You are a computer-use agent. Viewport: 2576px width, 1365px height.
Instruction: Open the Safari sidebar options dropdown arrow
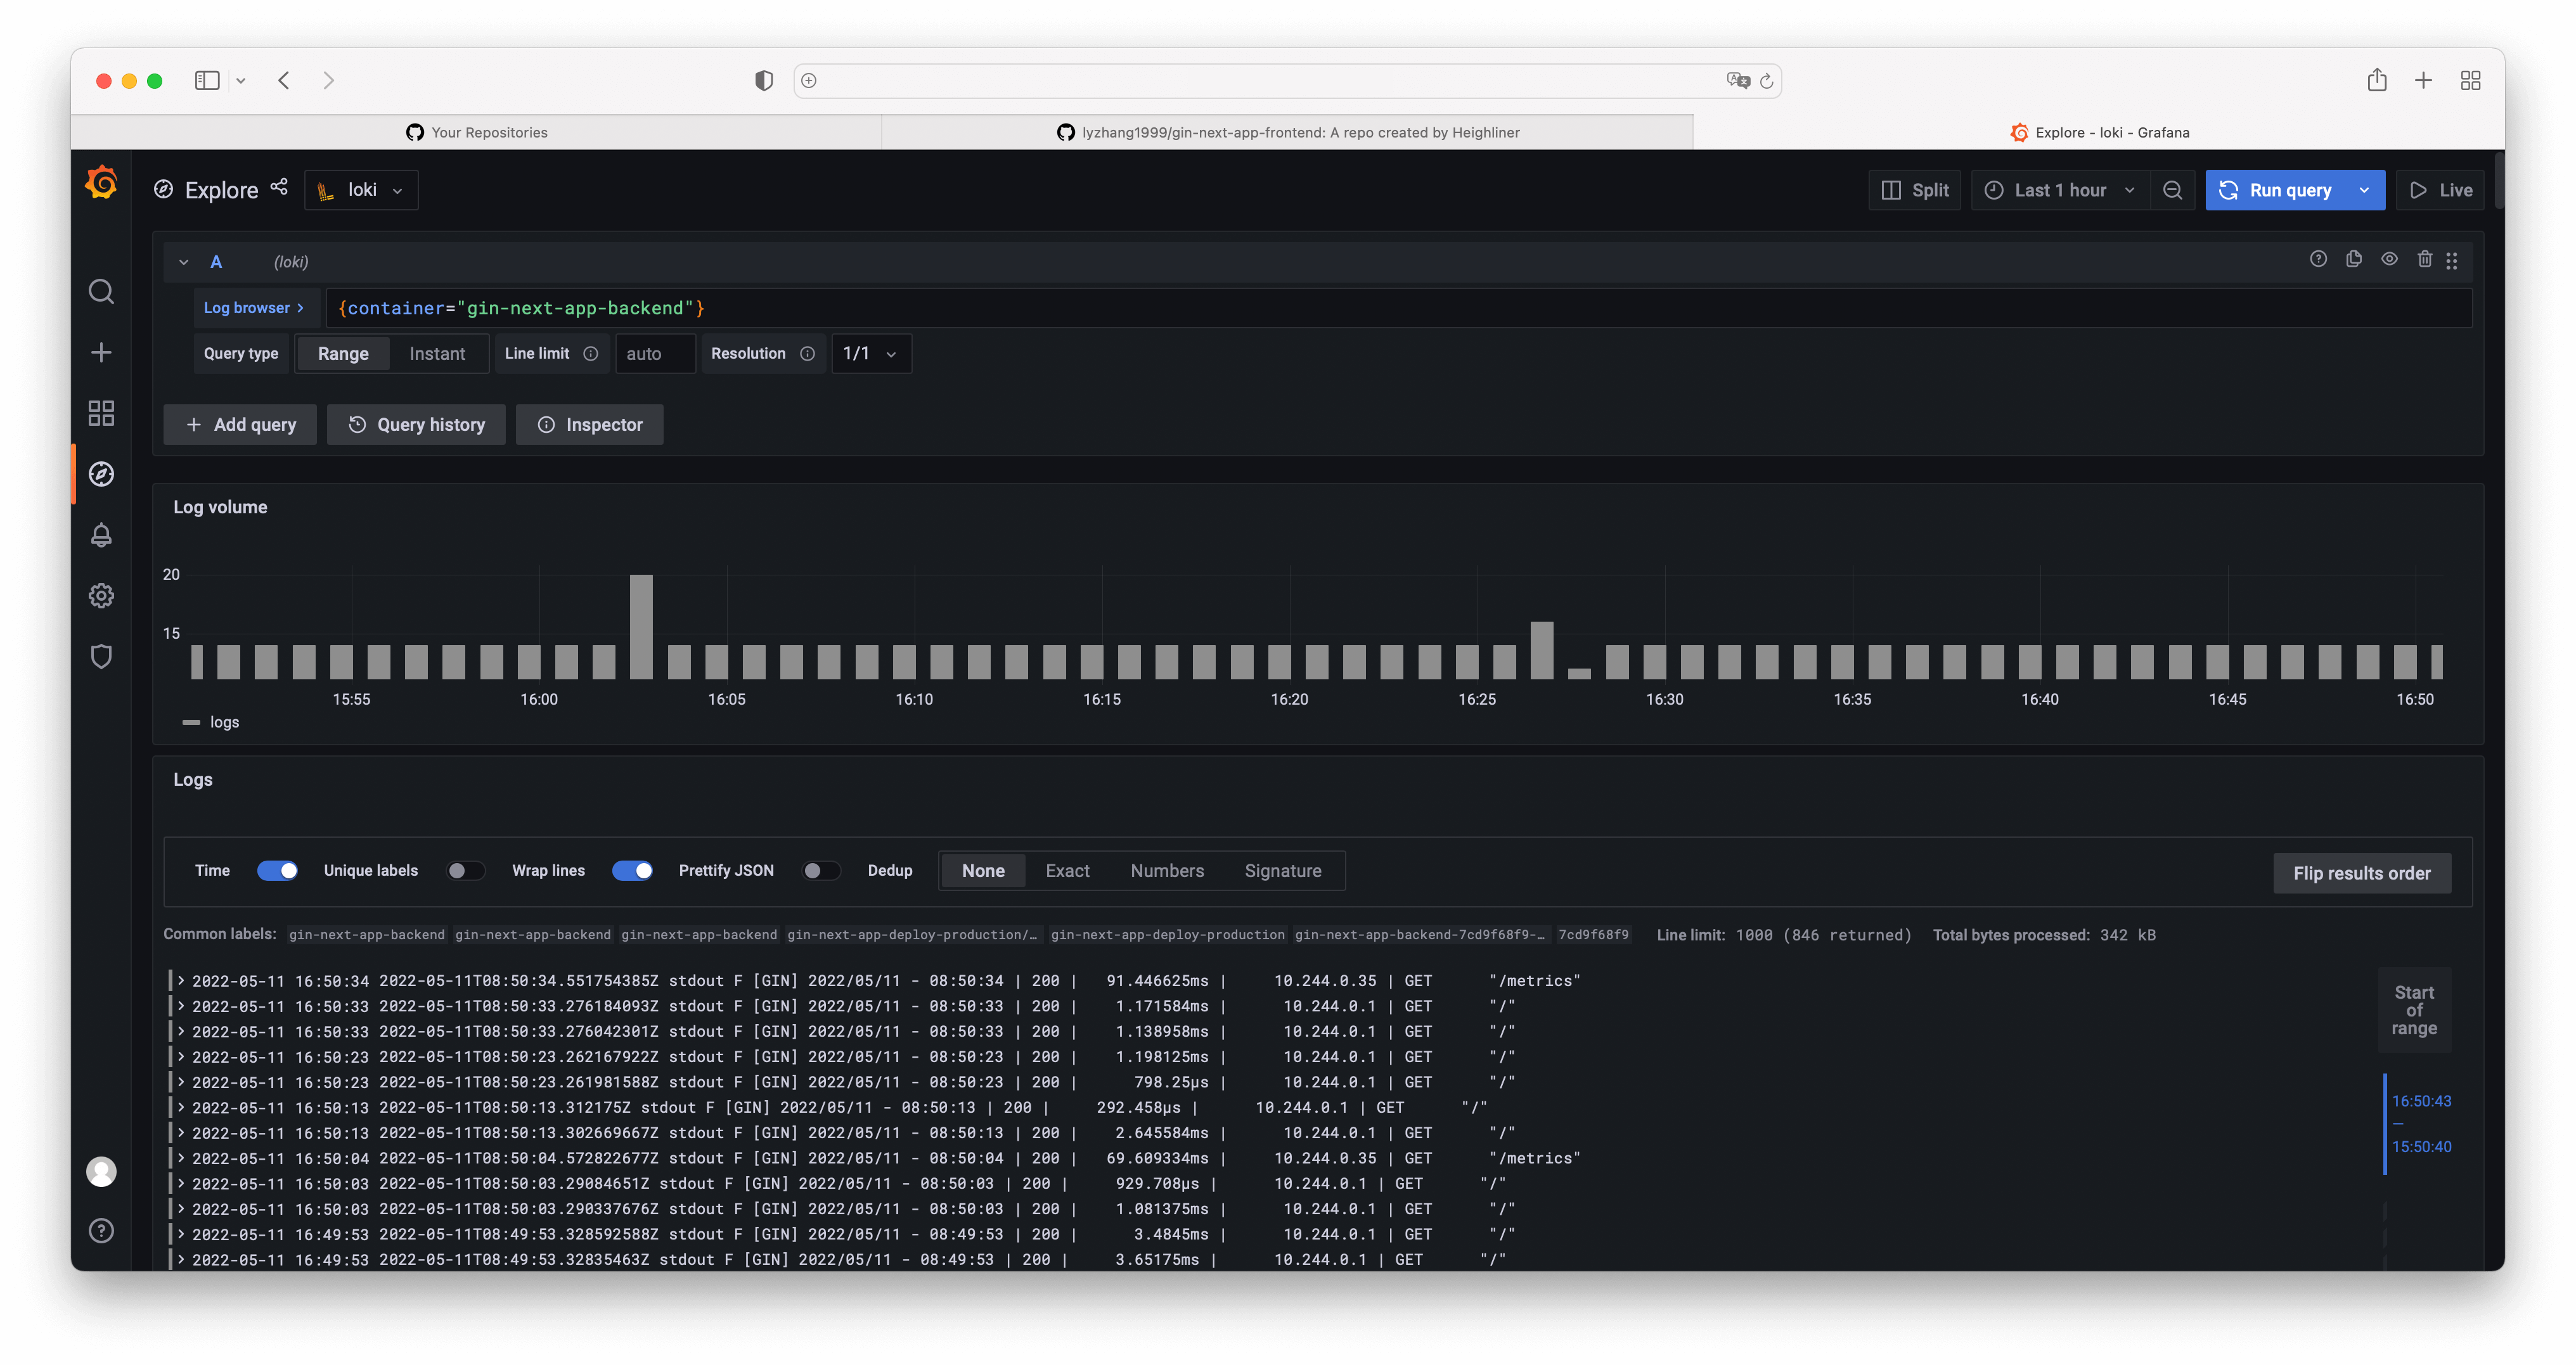point(241,81)
